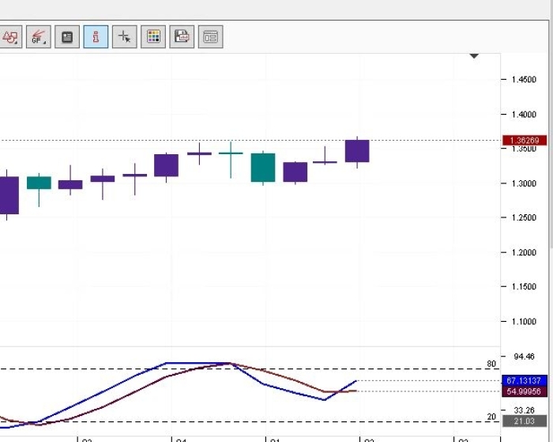Click the 1.4500 price axis label
Viewport: 553px width, 442px height.
coord(524,79)
